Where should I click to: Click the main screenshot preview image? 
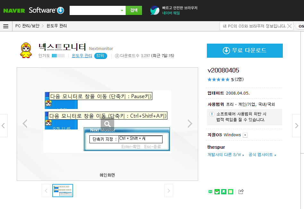(107, 121)
